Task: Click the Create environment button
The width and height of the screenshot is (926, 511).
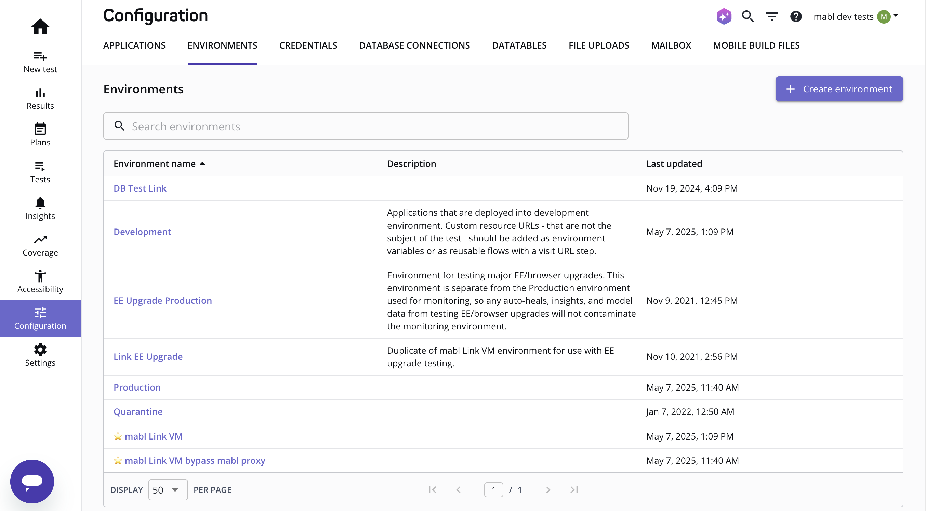Action: 839,89
